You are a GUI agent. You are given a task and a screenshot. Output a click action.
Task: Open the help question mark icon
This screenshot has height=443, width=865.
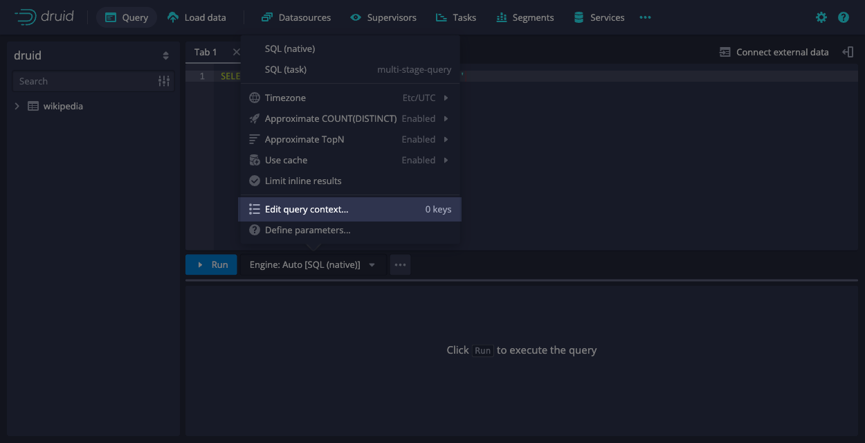843,17
